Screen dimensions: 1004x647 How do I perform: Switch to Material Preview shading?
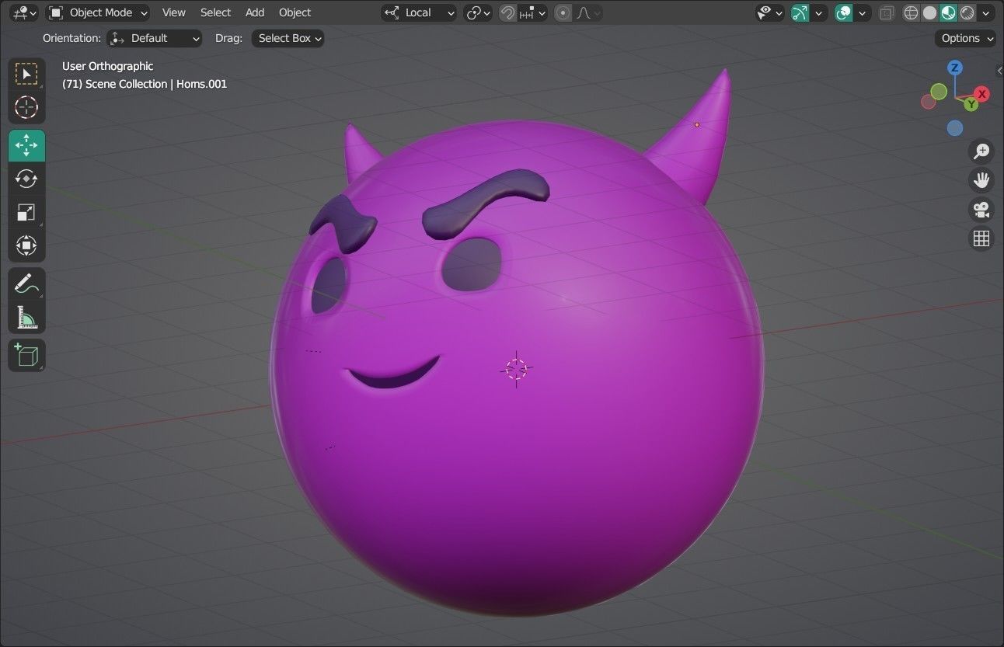(x=948, y=12)
